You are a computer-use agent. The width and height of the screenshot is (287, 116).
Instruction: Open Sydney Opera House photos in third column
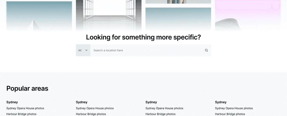pyautogui.click(x=164, y=108)
